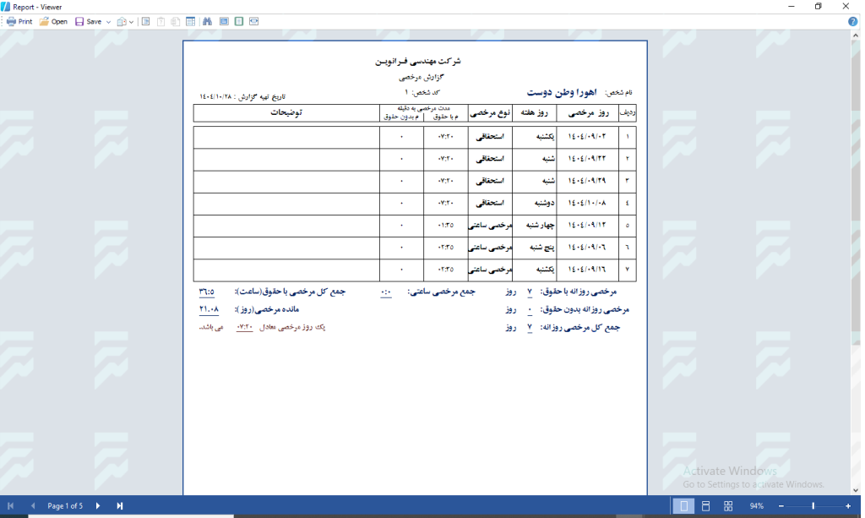Click the zoom slider handle
This screenshot has width=865, height=518.
click(x=813, y=505)
